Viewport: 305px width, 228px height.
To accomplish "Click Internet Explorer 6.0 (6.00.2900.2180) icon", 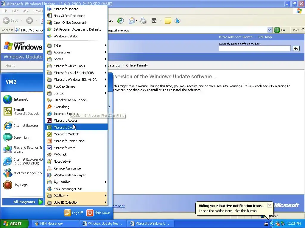I will click(x=7, y=161).
